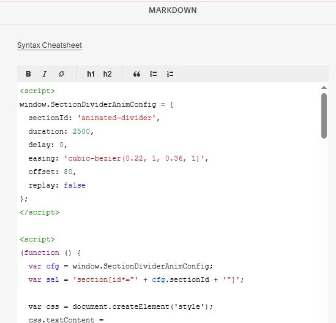Screen dimensions: 336x323
Task: Click the replay: false value
Action: pos(75,185)
